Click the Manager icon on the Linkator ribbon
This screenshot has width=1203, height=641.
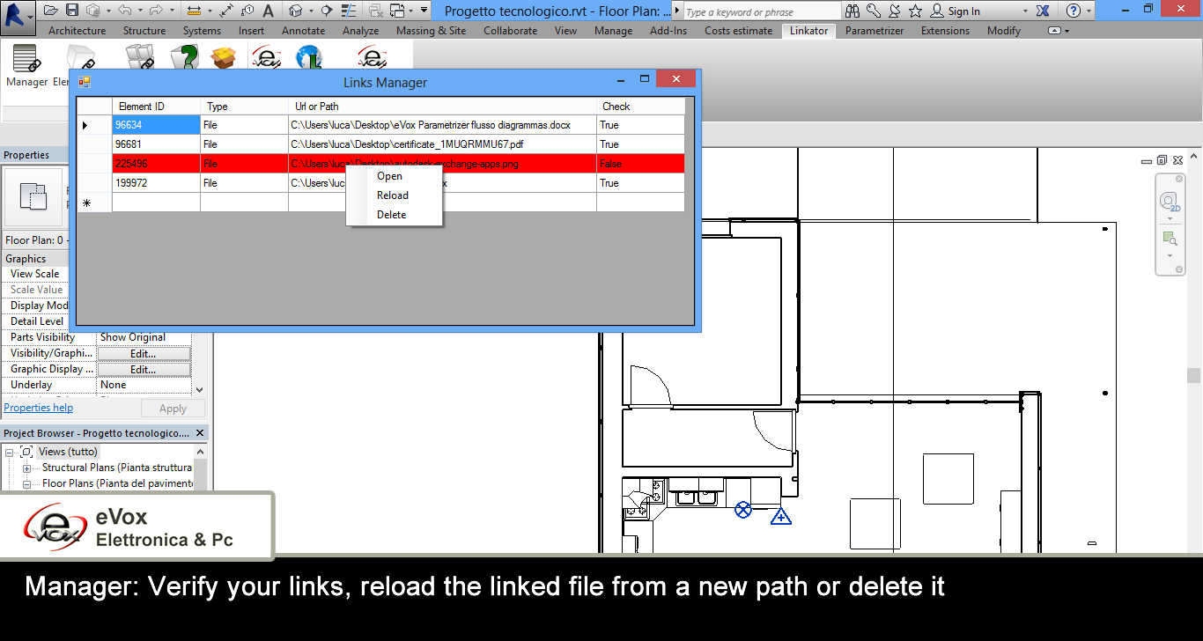[x=25, y=62]
